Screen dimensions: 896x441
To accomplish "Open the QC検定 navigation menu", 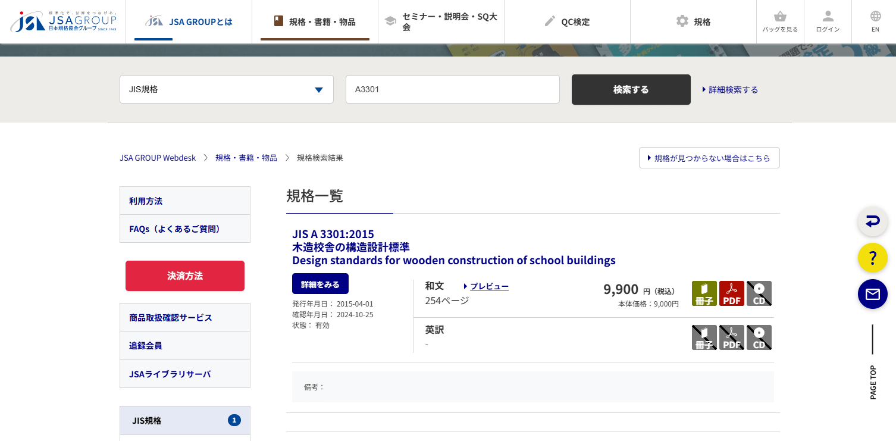I will click(567, 21).
